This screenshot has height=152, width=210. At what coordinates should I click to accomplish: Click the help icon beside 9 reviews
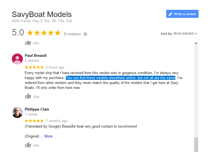(x=85, y=34)
